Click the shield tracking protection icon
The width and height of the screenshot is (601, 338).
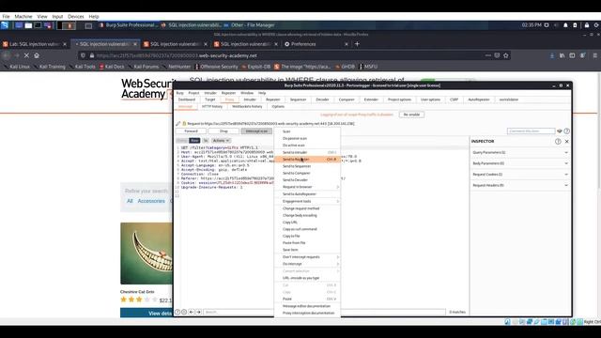83,55
